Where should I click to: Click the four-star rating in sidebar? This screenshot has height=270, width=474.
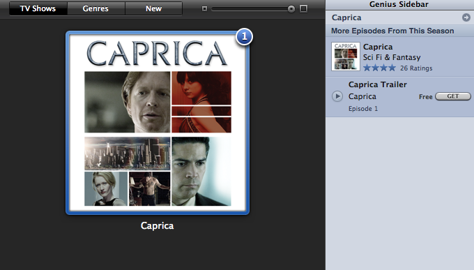(379, 68)
